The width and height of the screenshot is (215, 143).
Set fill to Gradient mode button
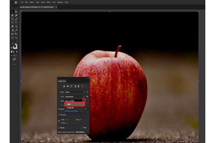(14, 52)
